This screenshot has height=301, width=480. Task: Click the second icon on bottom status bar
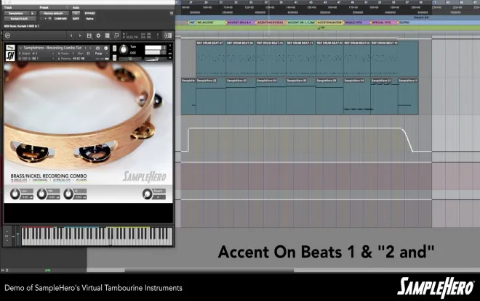point(7,270)
